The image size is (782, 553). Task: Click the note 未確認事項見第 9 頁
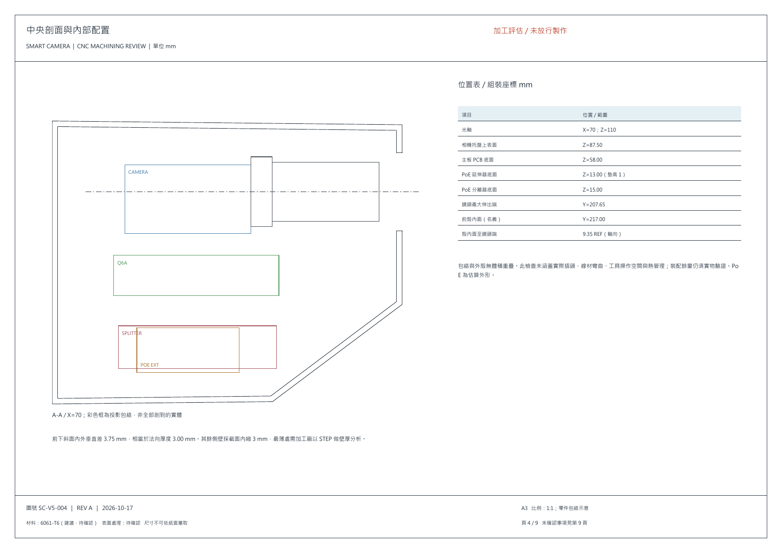564,523
